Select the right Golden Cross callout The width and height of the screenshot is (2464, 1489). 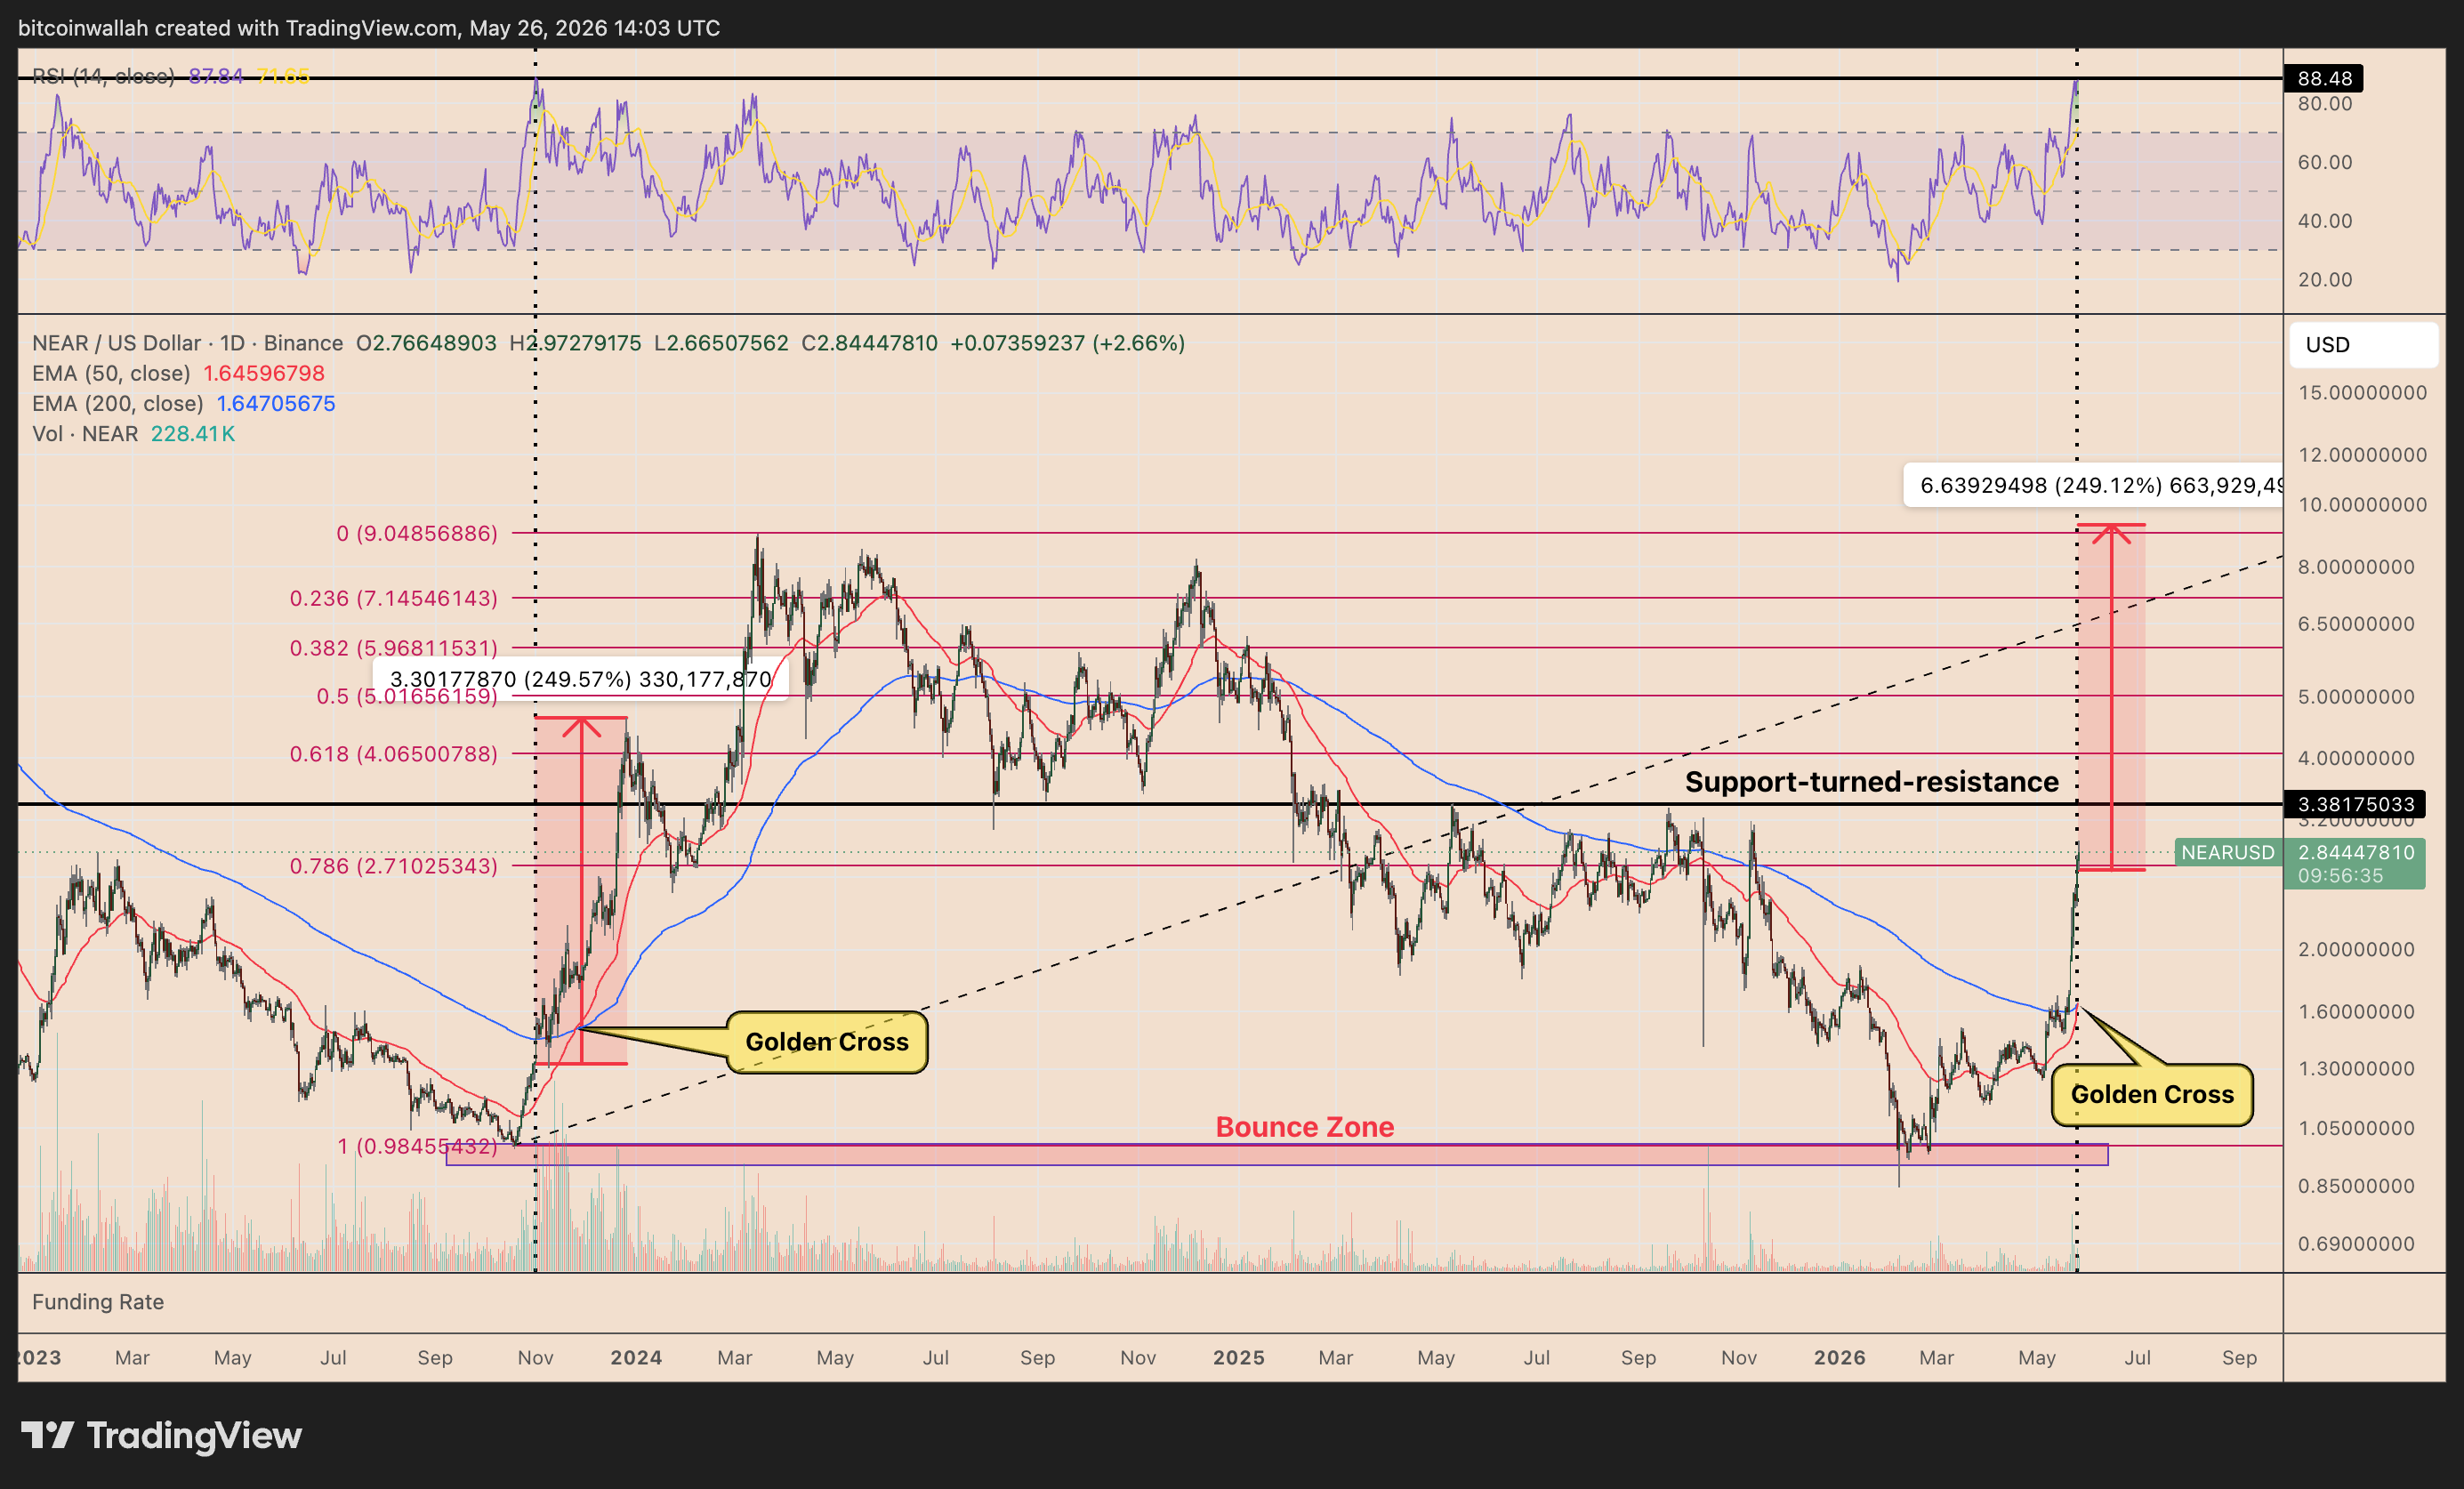tap(2152, 1094)
